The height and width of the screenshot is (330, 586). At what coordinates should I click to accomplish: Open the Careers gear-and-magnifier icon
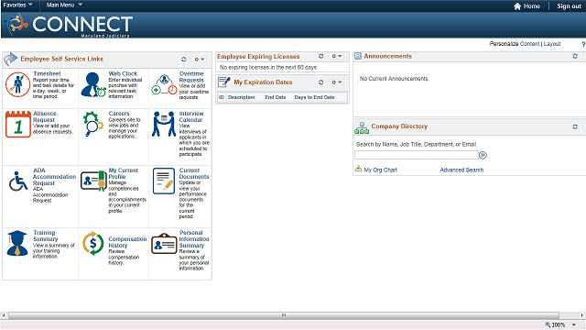coord(93,124)
